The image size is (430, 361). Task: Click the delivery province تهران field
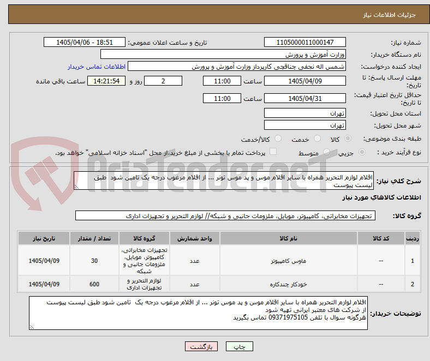coord(304,113)
